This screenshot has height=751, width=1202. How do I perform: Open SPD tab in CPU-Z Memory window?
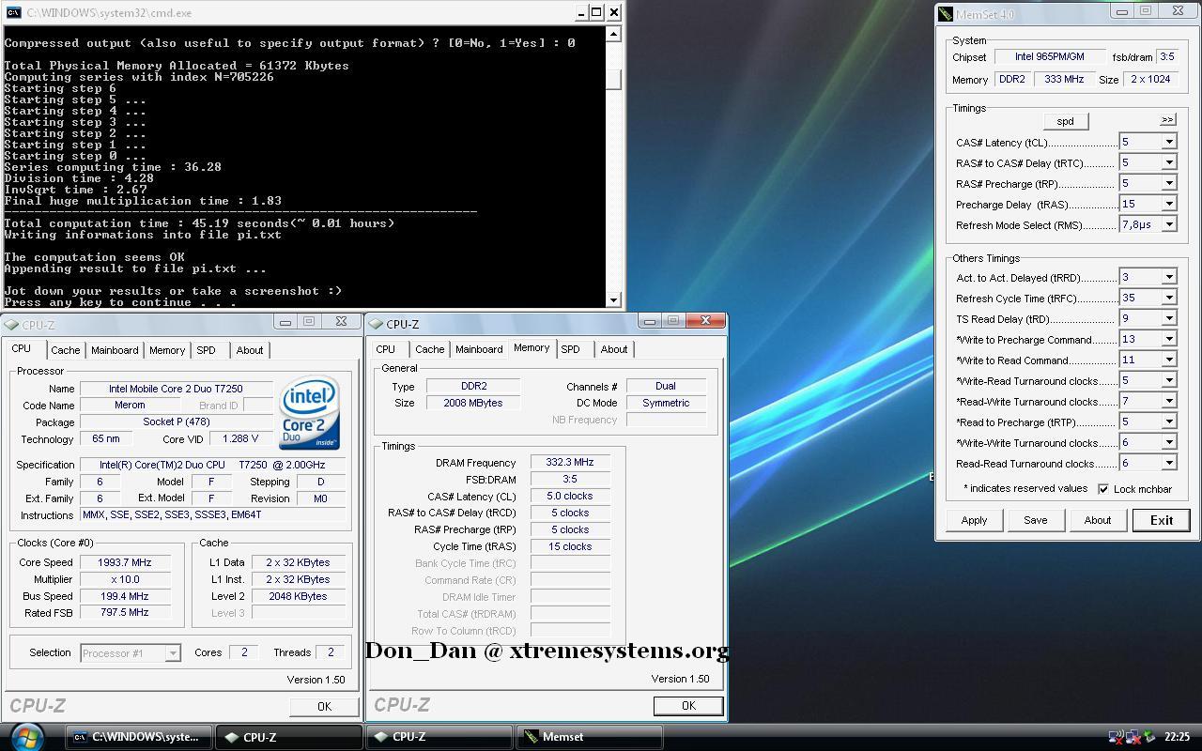[570, 349]
